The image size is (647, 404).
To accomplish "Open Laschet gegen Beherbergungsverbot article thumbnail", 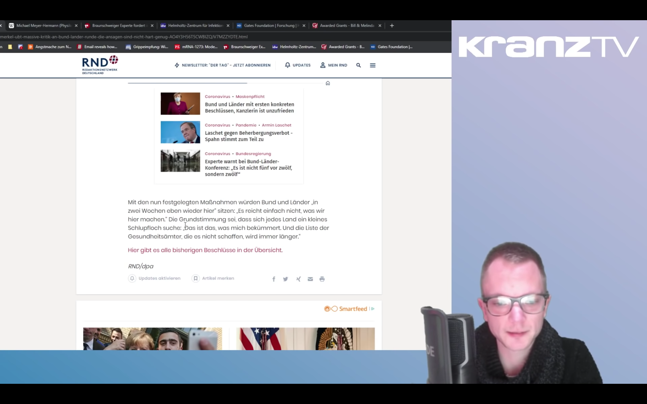I will point(180,132).
